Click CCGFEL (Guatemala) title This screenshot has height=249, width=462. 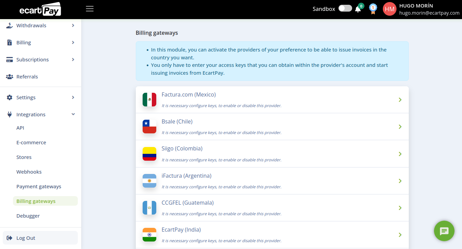point(188,203)
